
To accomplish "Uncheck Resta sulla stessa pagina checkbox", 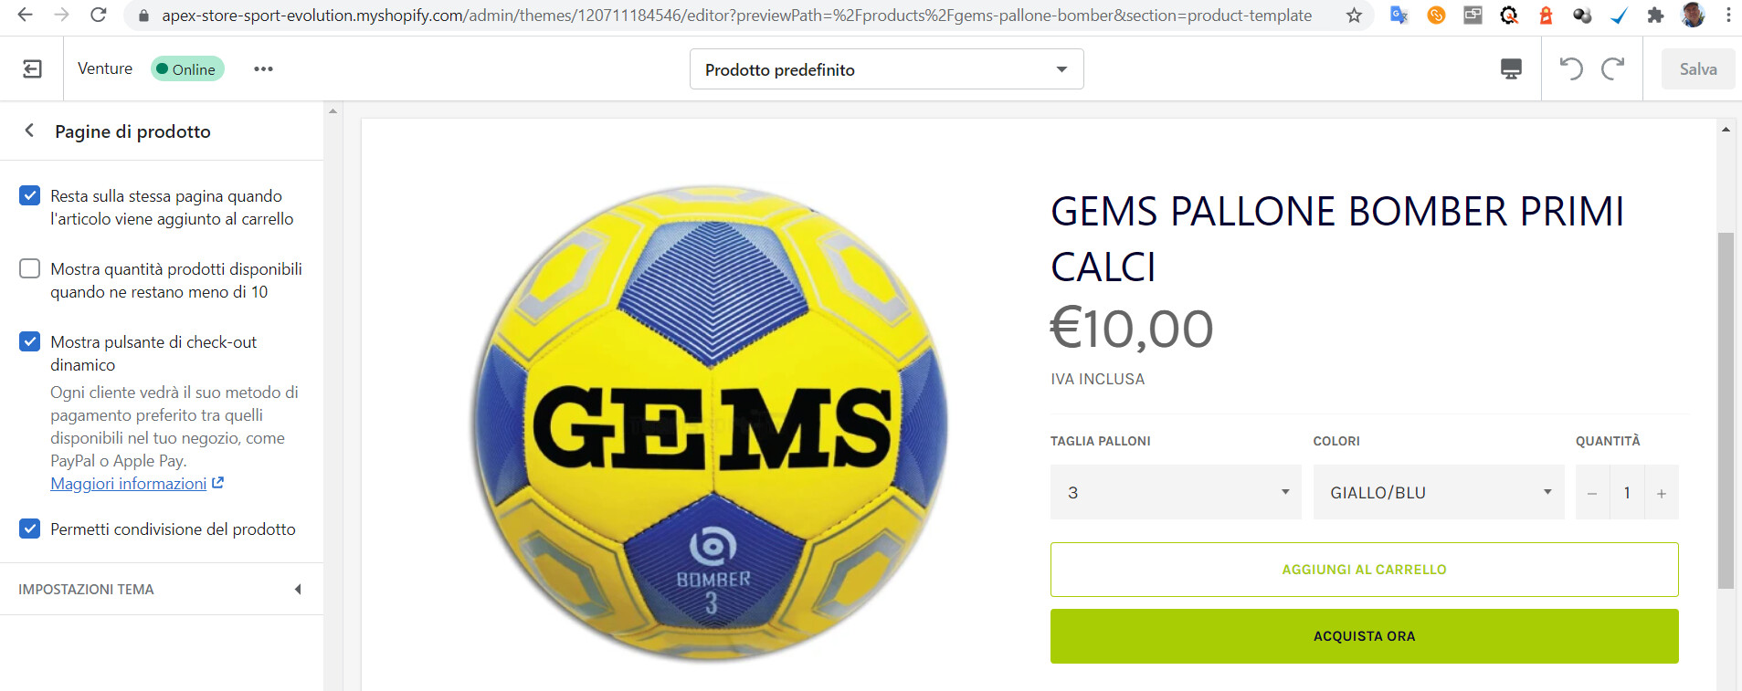I will [30, 195].
